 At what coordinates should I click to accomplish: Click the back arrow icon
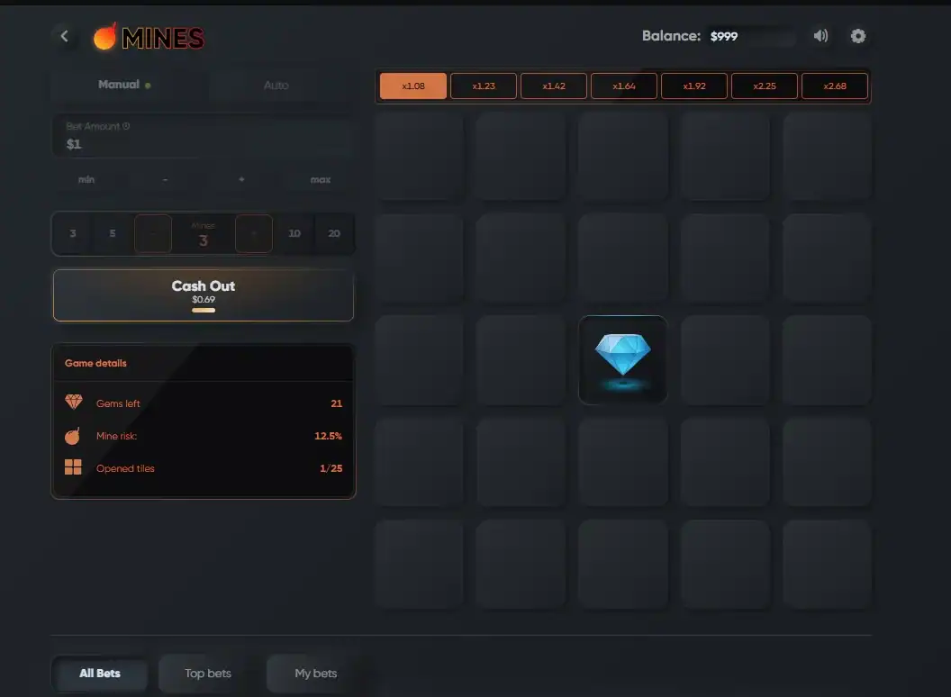(64, 36)
